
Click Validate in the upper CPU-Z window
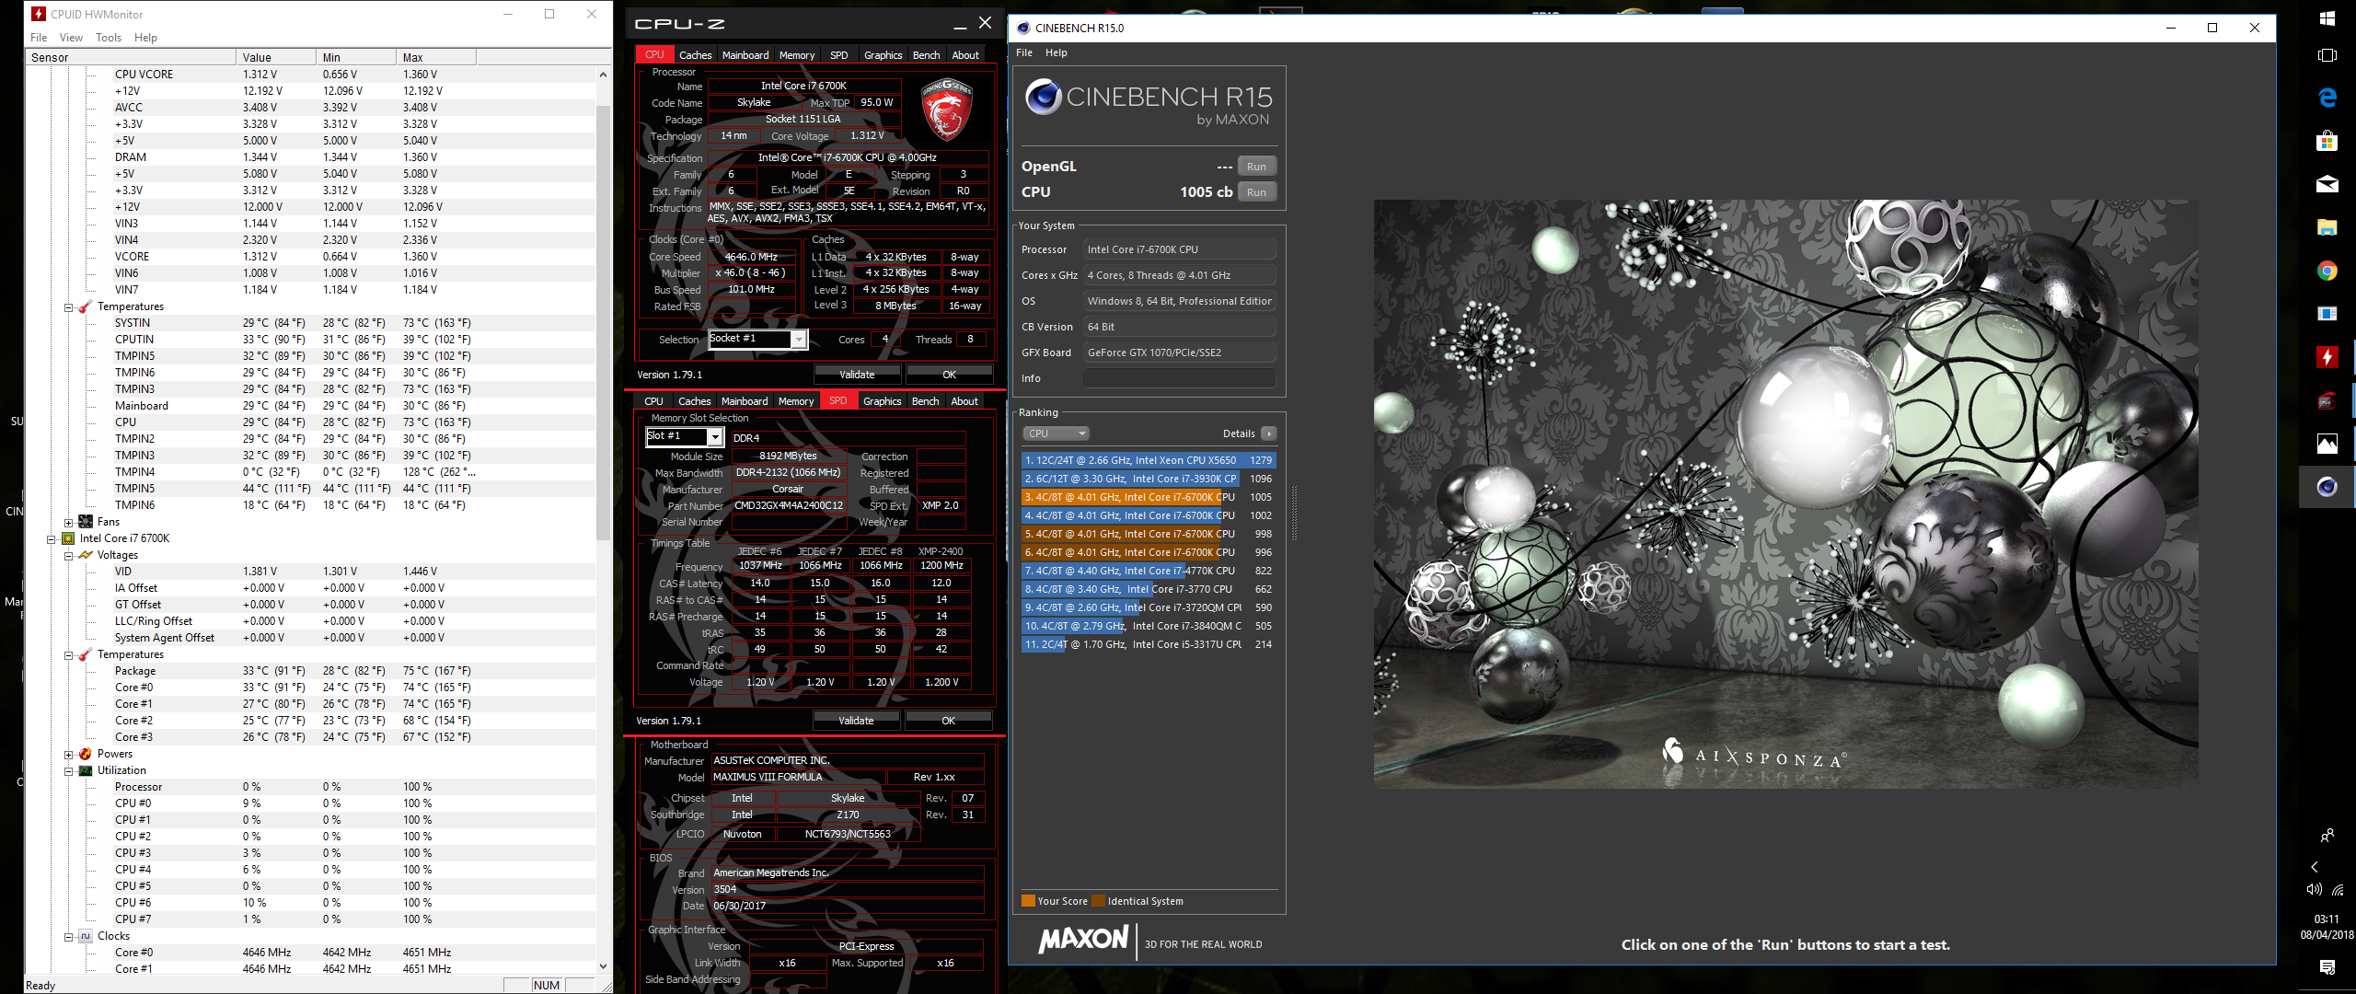pos(858,375)
